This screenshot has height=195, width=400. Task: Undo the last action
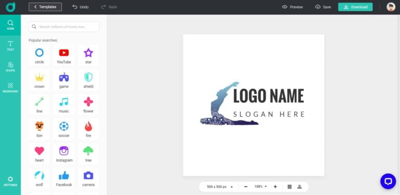[x=80, y=7]
